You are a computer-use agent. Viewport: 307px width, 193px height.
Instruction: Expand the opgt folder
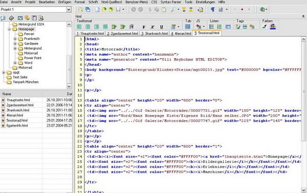(x=4, y=73)
